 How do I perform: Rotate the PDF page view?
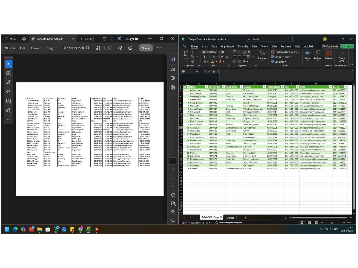click(173, 195)
